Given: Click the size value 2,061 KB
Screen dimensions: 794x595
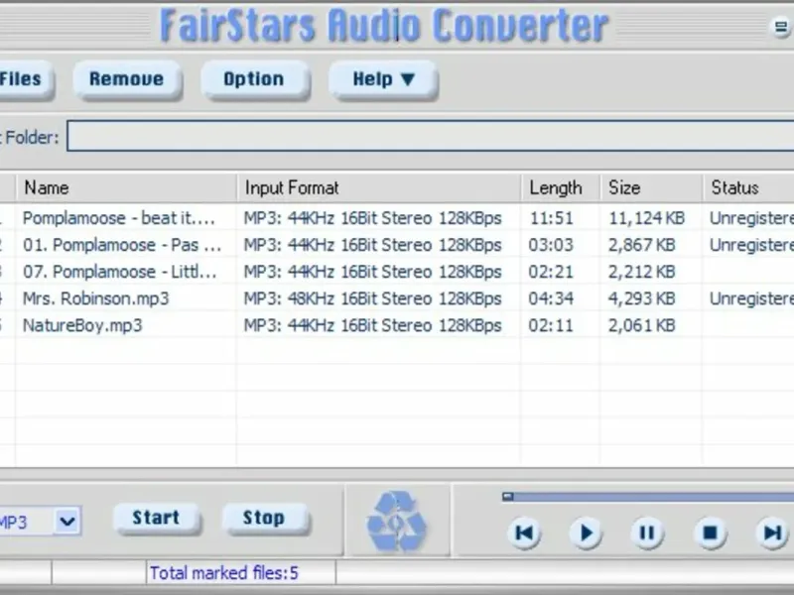Looking at the screenshot, I should [641, 325].
